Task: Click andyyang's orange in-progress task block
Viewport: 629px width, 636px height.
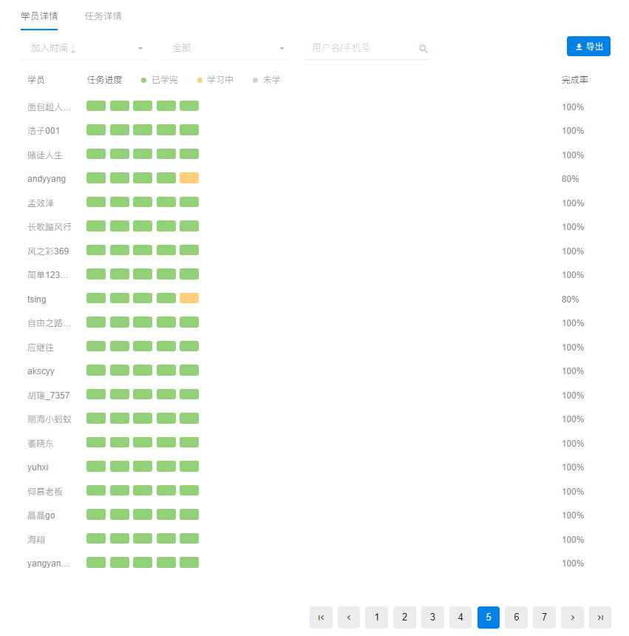Action: pyautogui.click(x=189, y=178)
